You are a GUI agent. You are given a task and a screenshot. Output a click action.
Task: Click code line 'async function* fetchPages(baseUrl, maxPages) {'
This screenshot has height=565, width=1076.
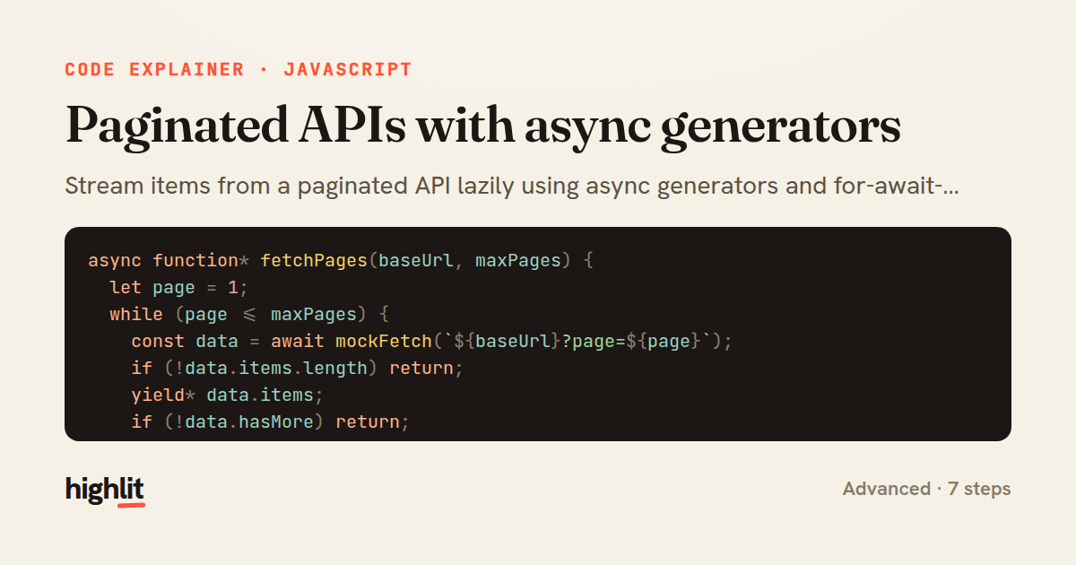(341, 261)
